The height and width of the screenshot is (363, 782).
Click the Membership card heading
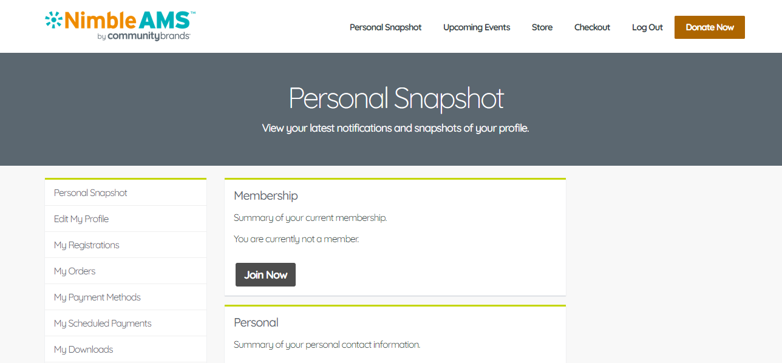pos(266,195)
